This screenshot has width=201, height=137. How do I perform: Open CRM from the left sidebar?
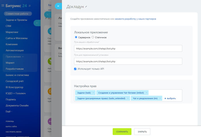tap(9, 26)
